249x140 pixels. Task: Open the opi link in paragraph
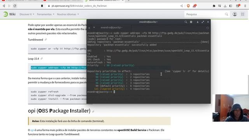pyautogui.click(x=32, y=130)
